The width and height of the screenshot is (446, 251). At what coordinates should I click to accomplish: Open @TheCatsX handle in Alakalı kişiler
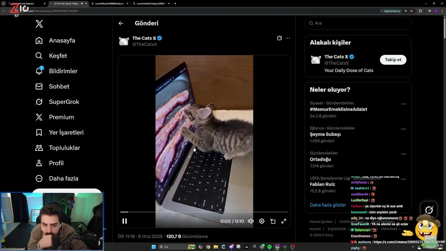[x=337, y=63]
